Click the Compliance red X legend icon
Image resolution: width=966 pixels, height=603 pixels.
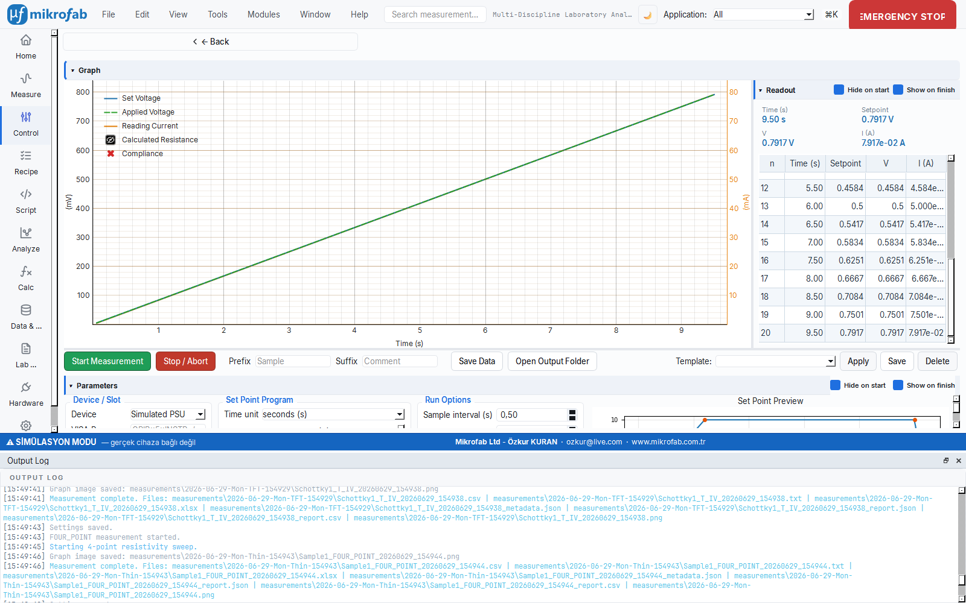point(110,154)
